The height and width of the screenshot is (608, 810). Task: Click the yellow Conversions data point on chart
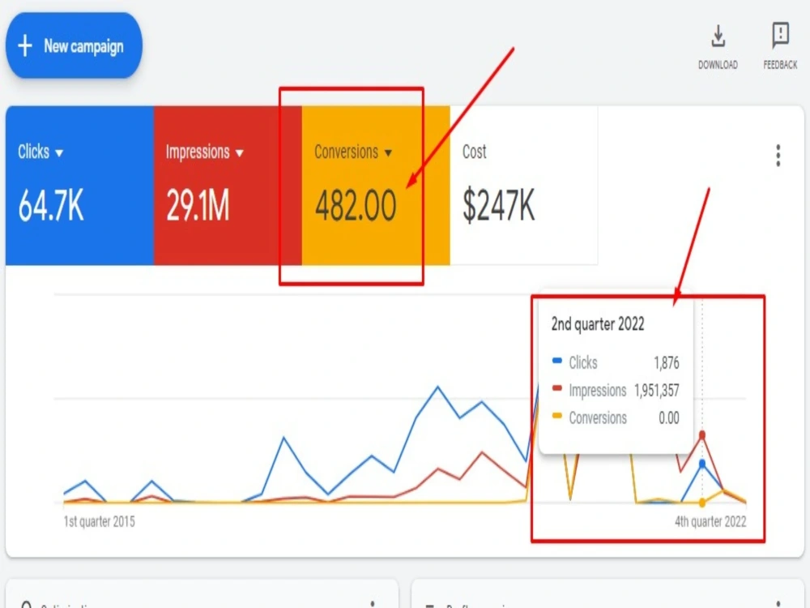(702, 502)
